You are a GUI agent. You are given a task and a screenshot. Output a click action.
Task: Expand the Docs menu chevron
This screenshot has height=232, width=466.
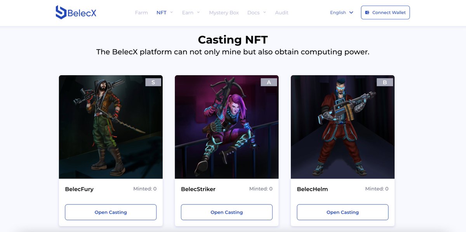click(x=264, y=12)
